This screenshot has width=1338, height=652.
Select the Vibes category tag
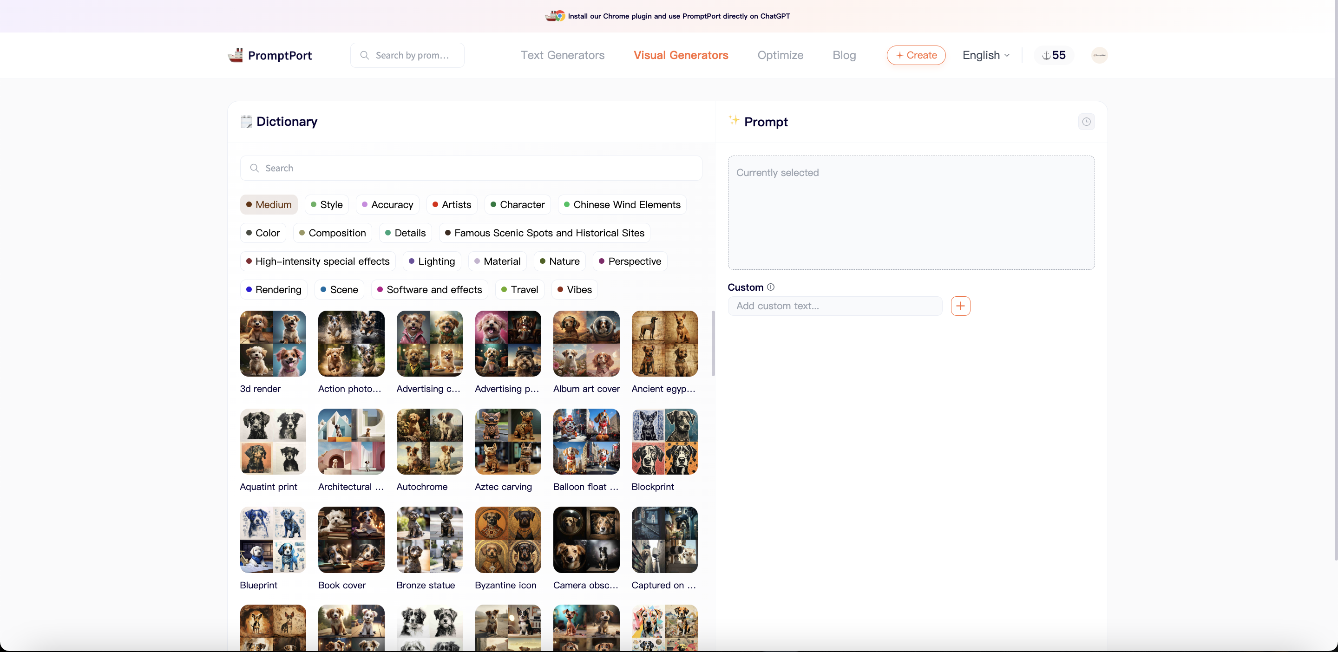574,290
